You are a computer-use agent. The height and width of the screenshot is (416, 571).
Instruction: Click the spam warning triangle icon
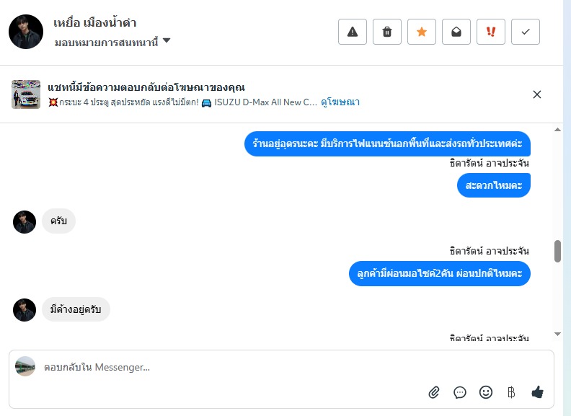353,32
